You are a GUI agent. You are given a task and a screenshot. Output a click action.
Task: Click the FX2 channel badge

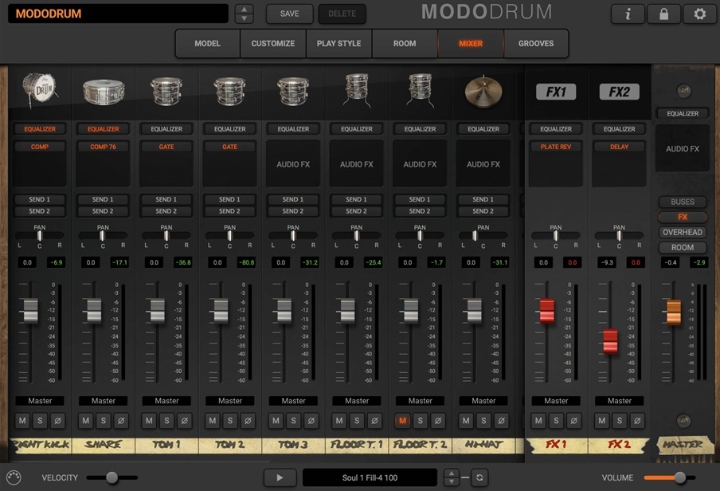coord(619,92)
